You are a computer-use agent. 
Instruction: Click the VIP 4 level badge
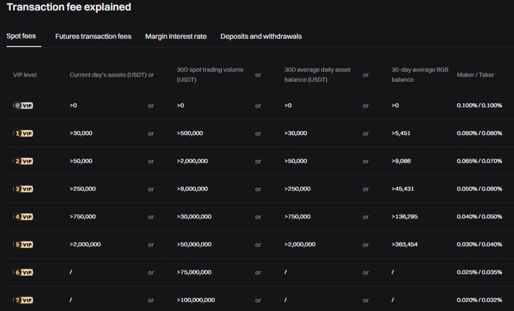click(x=23, y=216)
